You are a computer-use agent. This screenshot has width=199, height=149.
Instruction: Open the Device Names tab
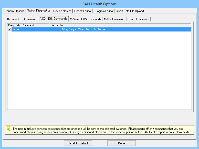(x=62, y=11)
